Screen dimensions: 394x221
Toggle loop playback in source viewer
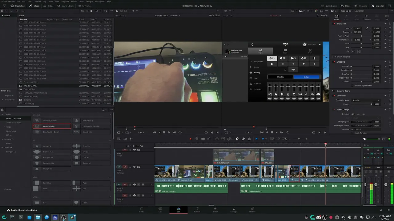click(180, 132)
